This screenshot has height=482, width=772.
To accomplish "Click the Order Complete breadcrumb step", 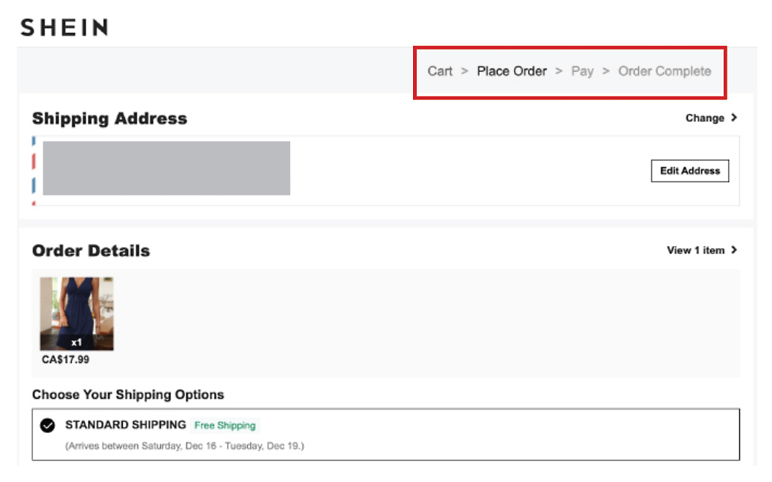I will [665, 71].
